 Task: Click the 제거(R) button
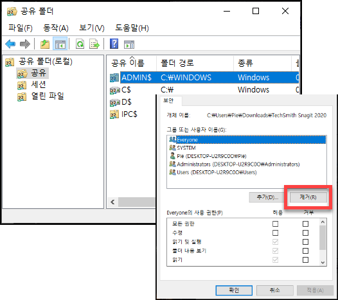308,197
